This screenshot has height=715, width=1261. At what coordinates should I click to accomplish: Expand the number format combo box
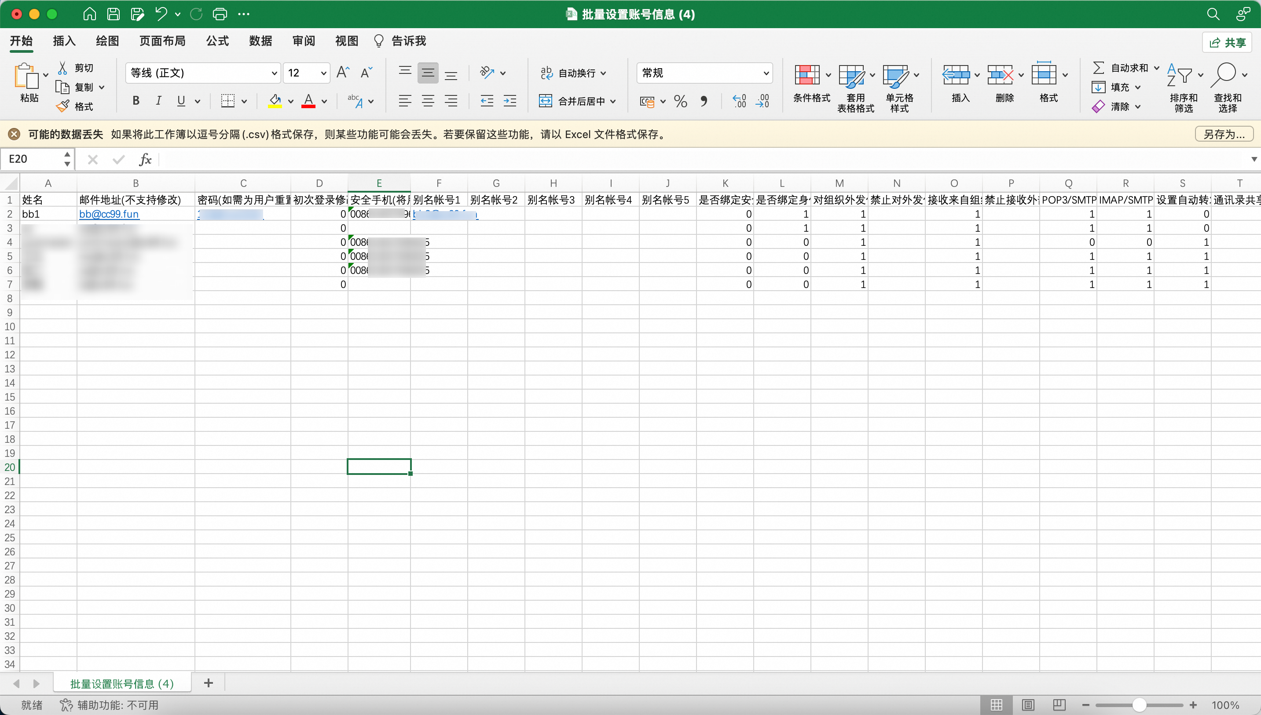[766, 73]
